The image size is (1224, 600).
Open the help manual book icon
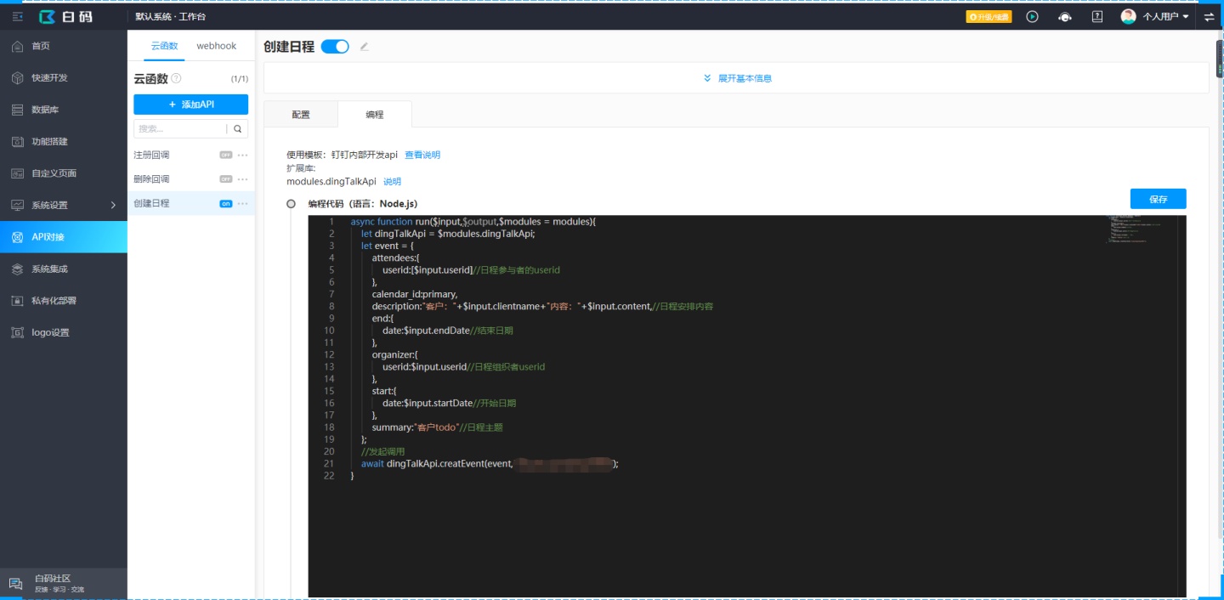[x=1097, y=16]
